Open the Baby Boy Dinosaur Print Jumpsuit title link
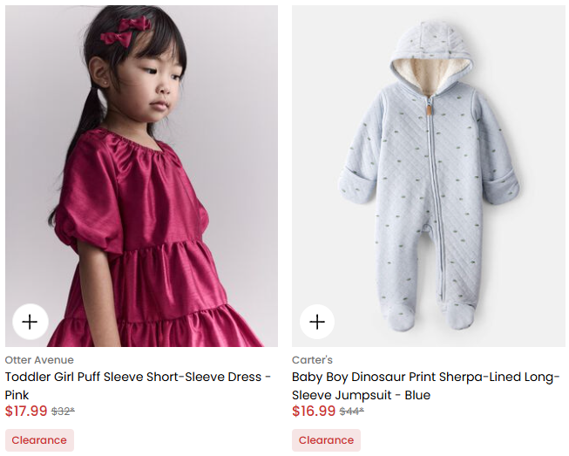Screen dimensions: 569x456 pyautogui.click(x=425, y=378)
